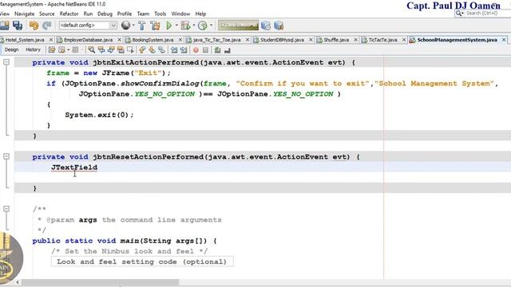Click the Save All icon in toolbar
This screenshot has height=287, width=511.
[x=18, y=26]
